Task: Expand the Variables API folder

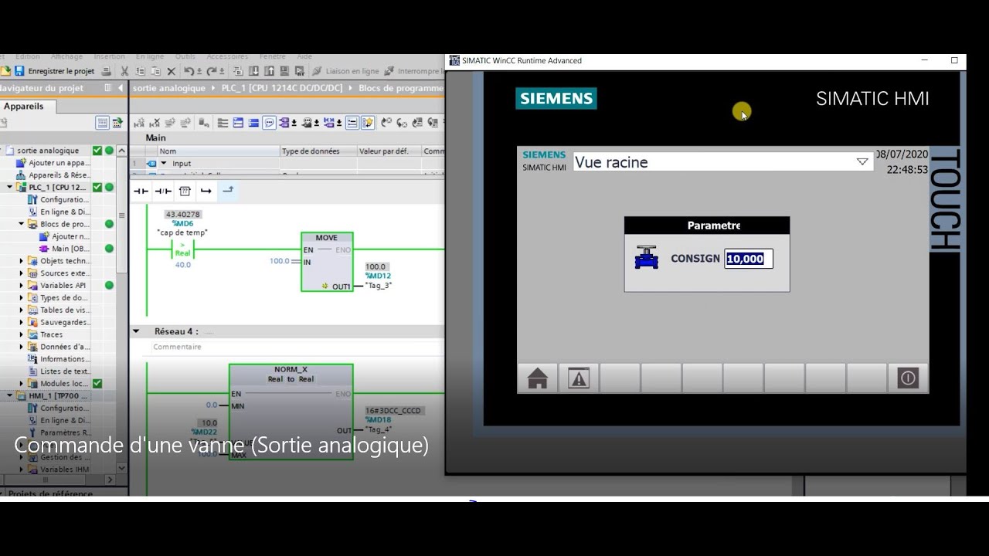Action: pyautogui.click(x=22, y=286)
